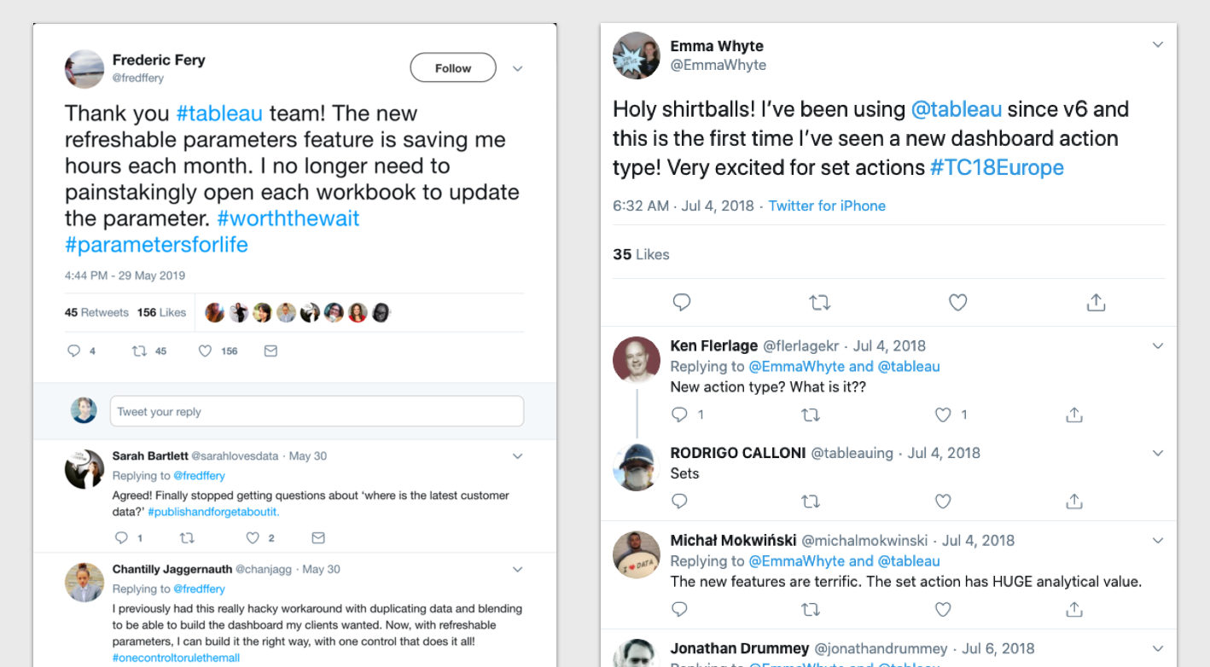Screen dimensions: 1210x667
Task: Share Emma Whyte's tweet via upload icon
Action: [1097, 302]
